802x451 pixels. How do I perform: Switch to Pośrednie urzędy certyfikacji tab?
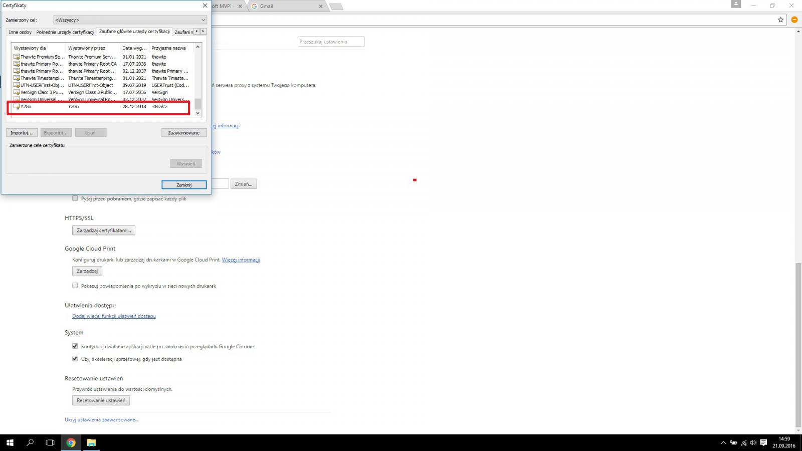(65, 32)
